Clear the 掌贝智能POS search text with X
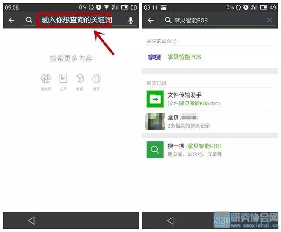The image size is (281, 232). (270, 21)
